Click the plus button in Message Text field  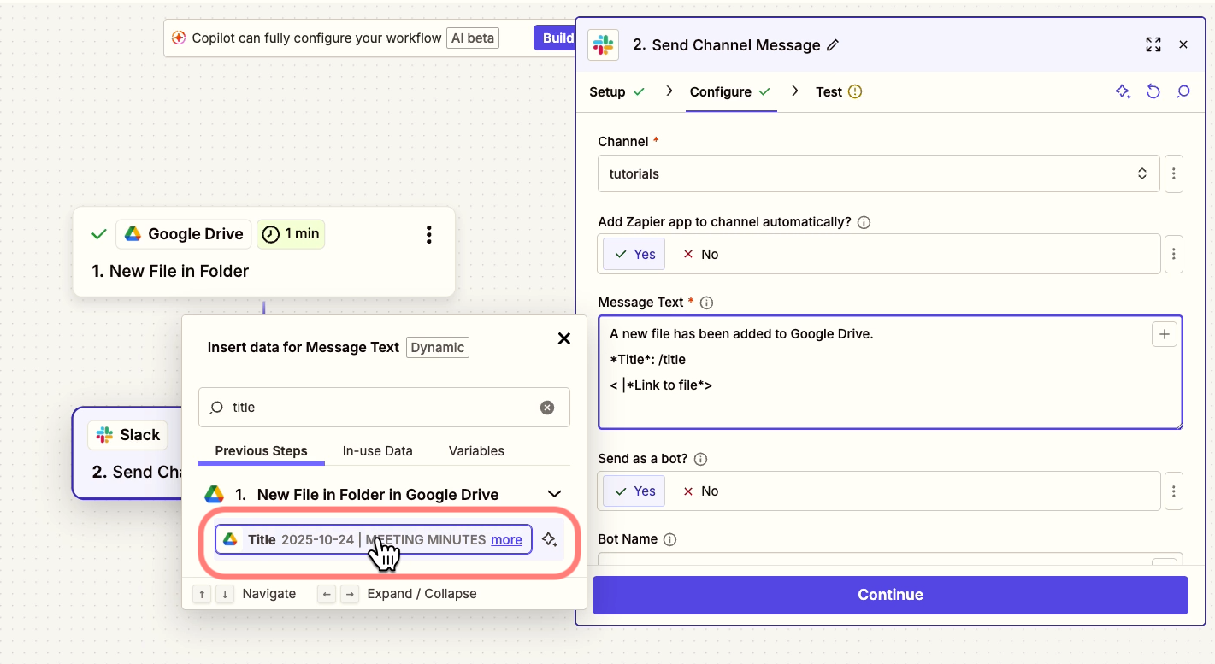click(x=1164, y=334)
